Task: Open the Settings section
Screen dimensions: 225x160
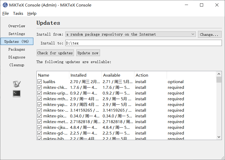Action: 17,34
